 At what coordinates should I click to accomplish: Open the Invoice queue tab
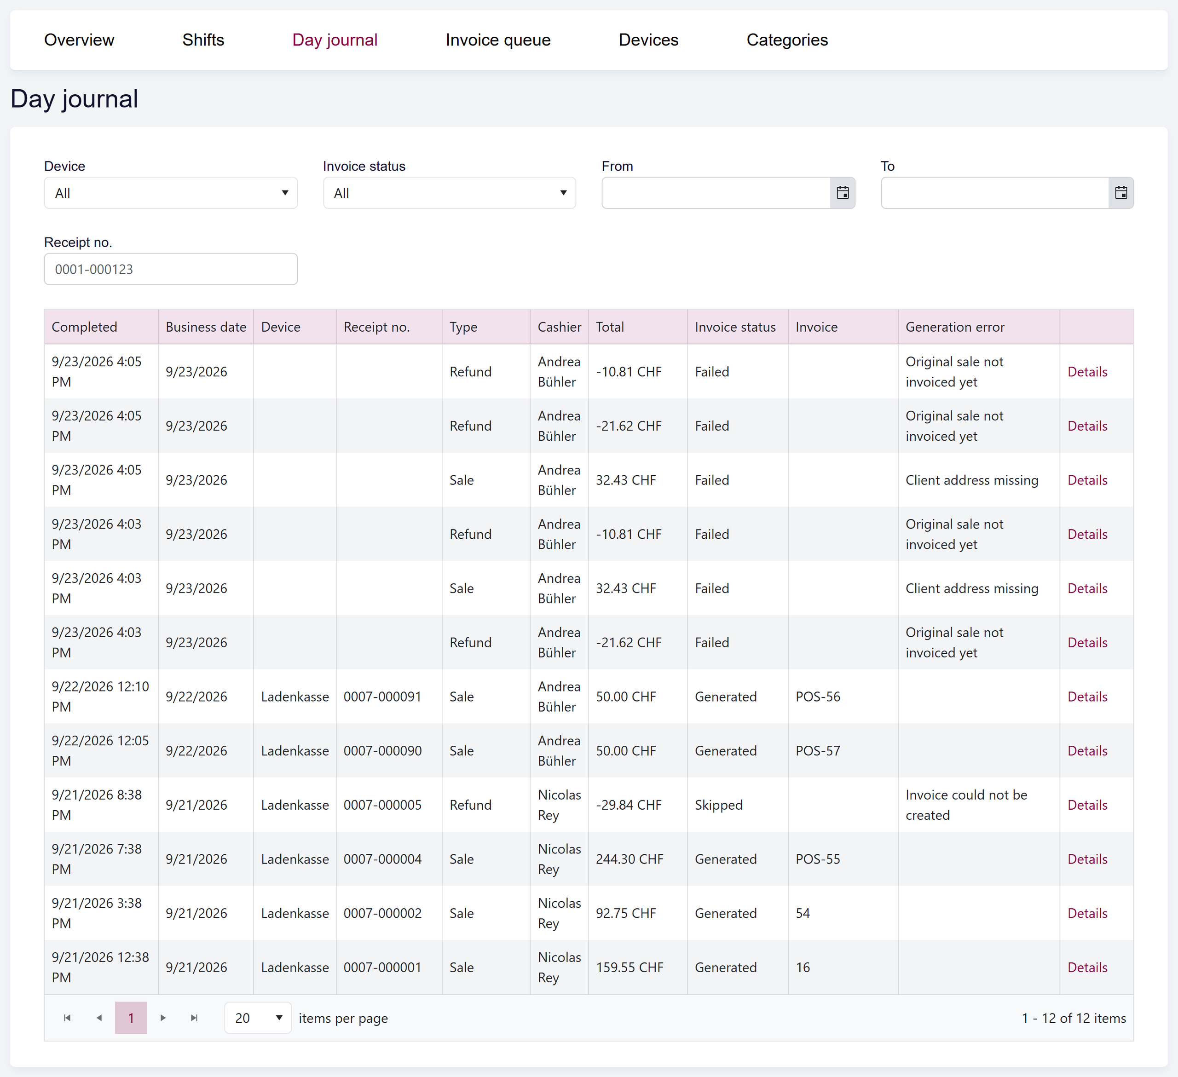pyautogui.click(x=498, y=40)
